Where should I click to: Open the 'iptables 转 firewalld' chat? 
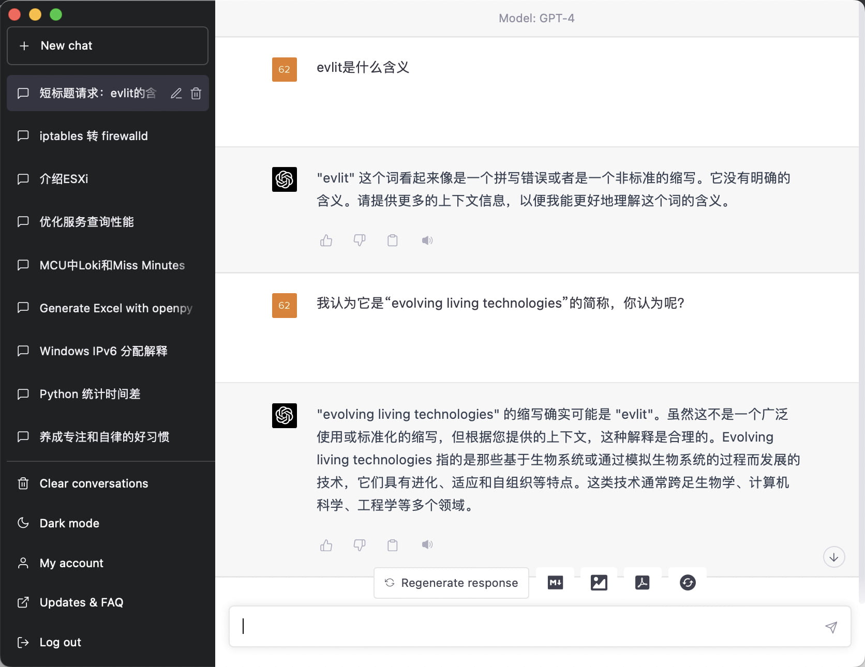tap(93, 136)
